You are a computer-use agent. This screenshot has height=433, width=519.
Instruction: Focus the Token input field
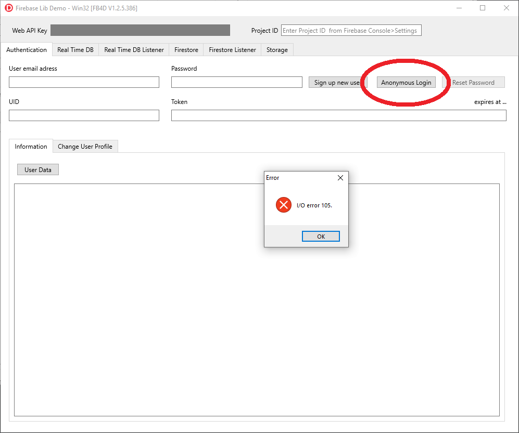pos(338,115)
